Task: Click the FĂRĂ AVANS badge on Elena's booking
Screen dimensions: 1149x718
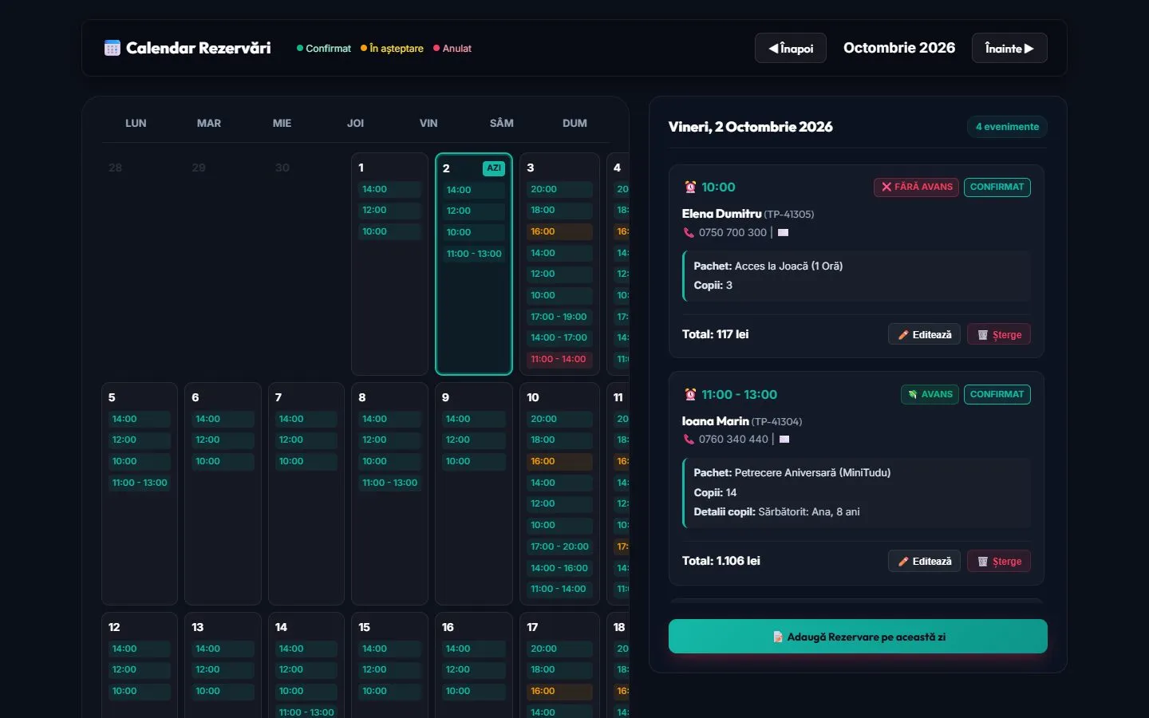Action: click(x=917, y=187)
